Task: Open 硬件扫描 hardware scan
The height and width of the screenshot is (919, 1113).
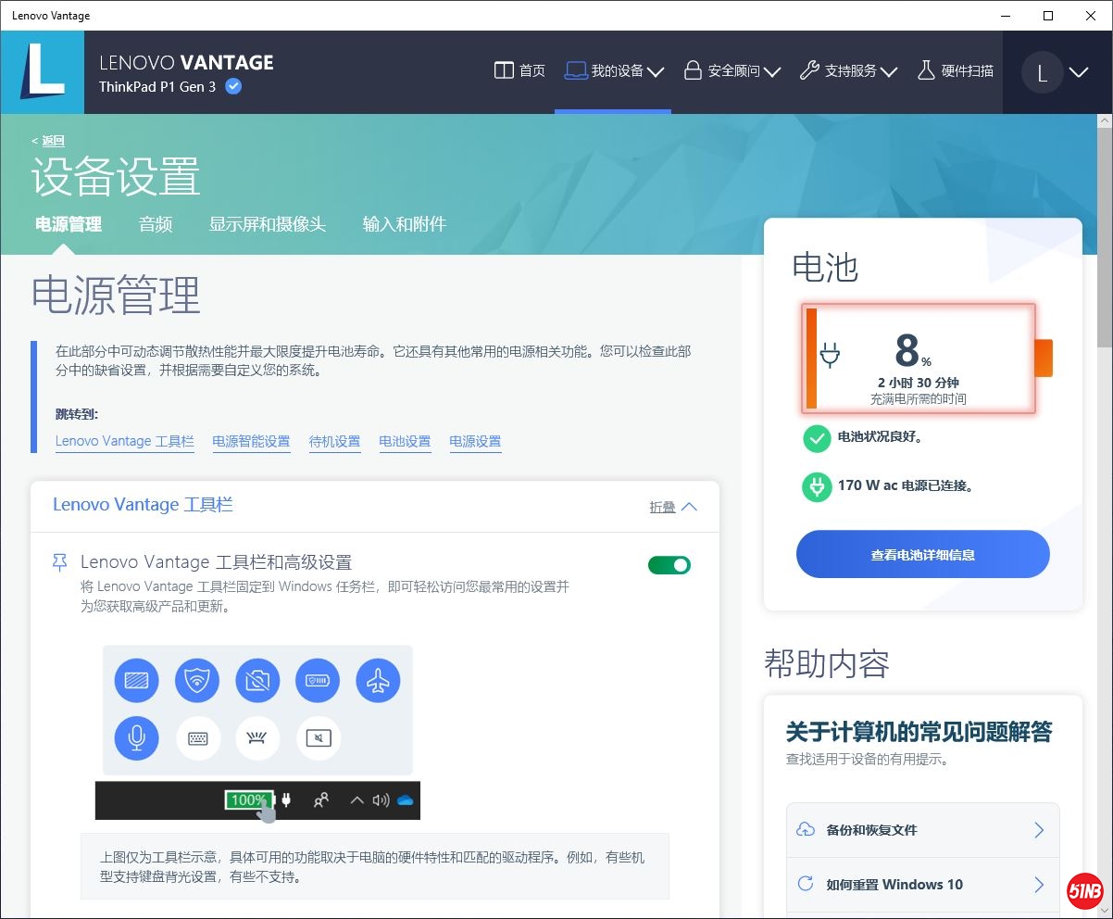Action: tap(956, 70)
